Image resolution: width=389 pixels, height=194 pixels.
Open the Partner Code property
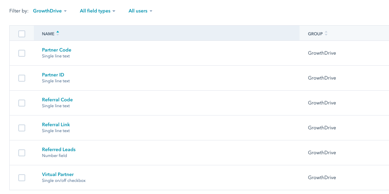click(x=57, y=50)
